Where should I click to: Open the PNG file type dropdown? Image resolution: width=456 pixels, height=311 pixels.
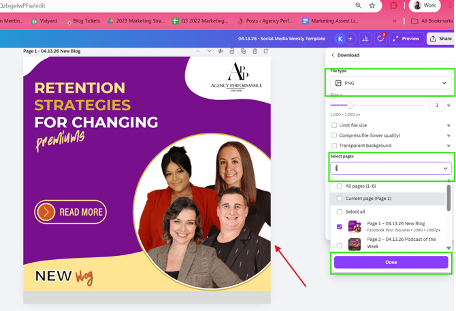point(391,83)
